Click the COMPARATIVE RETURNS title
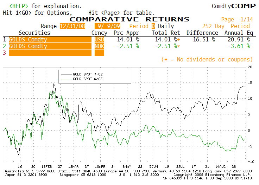Viewport: 259px width, 185px height. pyautogui.click(x=129, y=19)
